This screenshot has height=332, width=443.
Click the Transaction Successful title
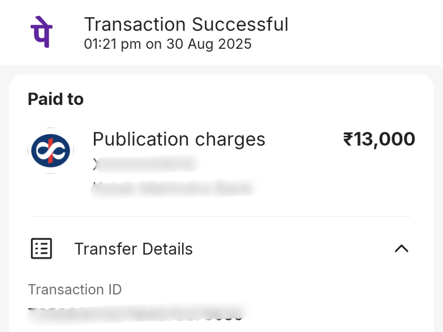click(x=187, y=25)
